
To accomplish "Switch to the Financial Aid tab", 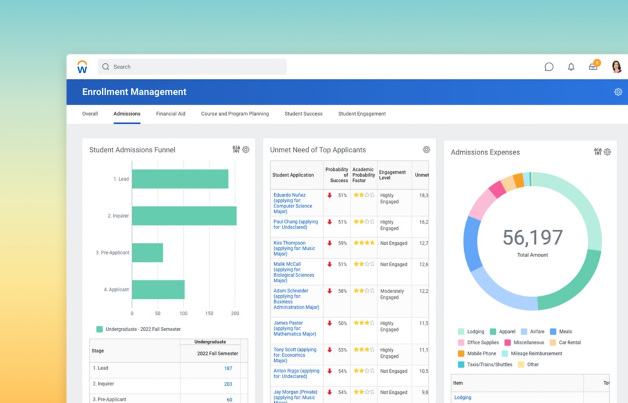I will coord(171,114).
